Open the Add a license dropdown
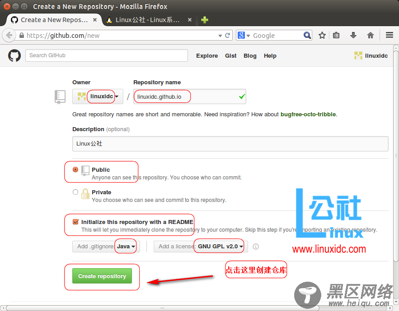399x311 pixels. tap(201, 247)
